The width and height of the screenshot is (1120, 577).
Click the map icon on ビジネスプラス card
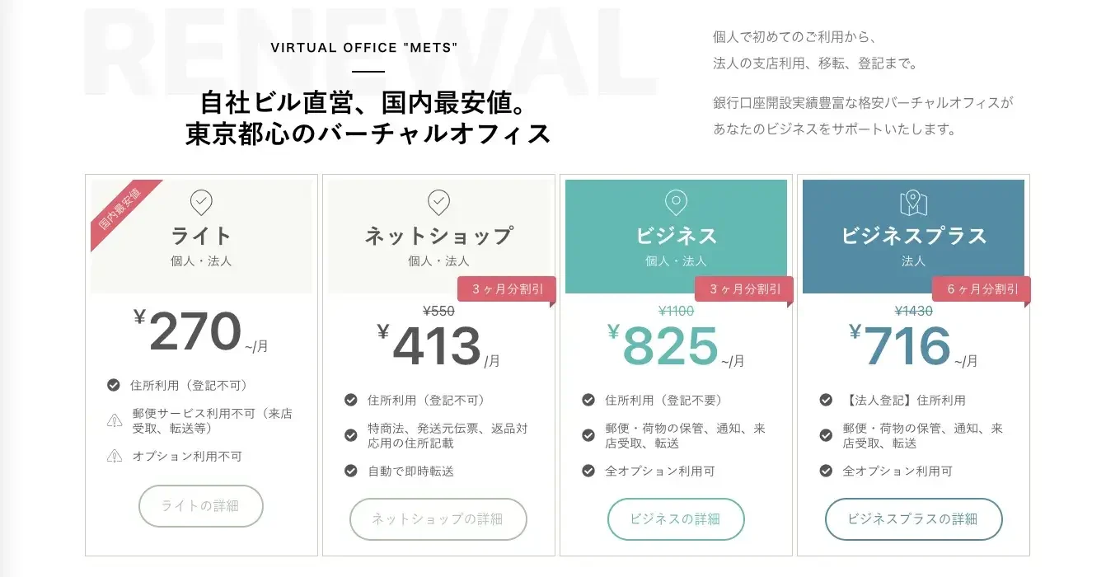[x=913, y=202]
